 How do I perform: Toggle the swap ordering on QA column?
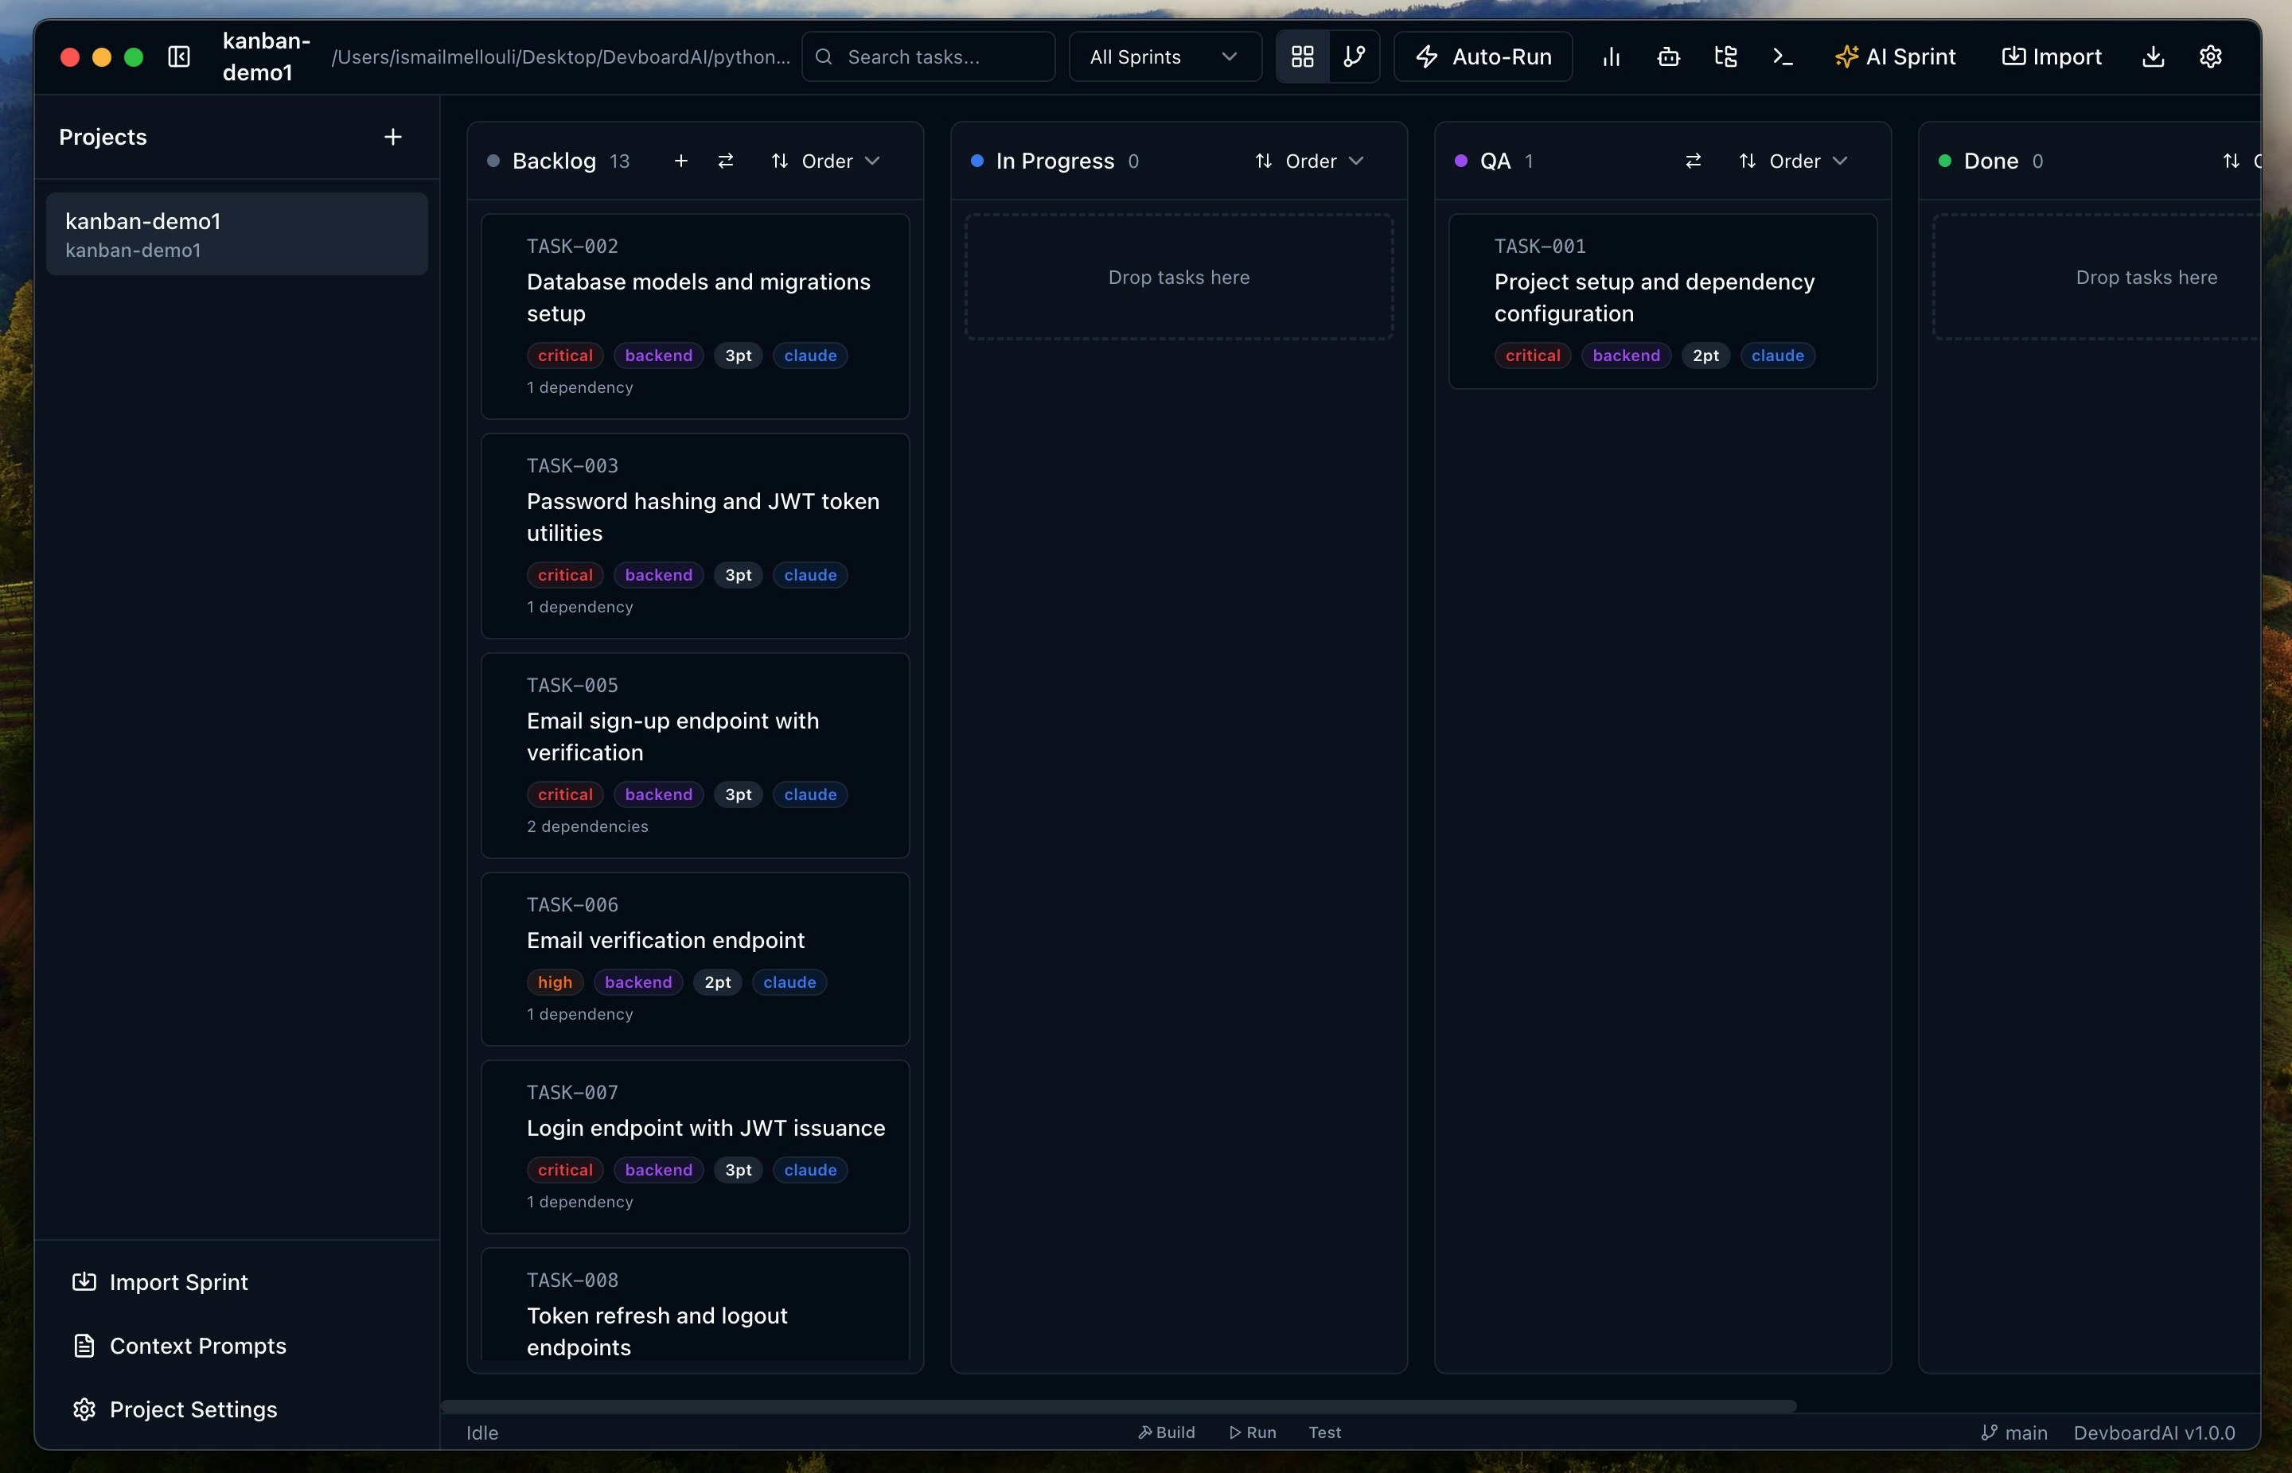tap(1692, 161)
